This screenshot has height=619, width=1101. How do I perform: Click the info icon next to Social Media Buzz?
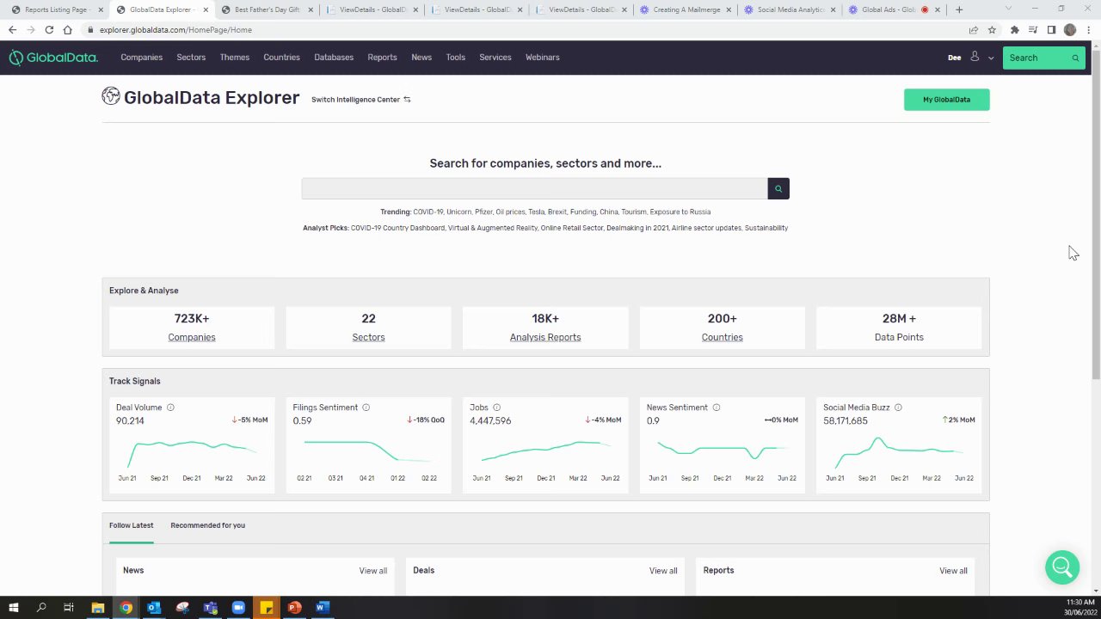pos(898,408)
